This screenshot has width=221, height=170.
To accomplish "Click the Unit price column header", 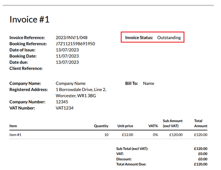I will coord(125,126).
